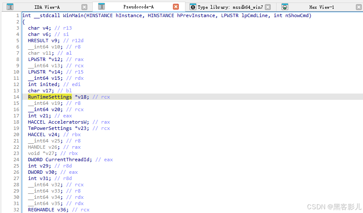Select LPWSTR *v12 variable

56,59
